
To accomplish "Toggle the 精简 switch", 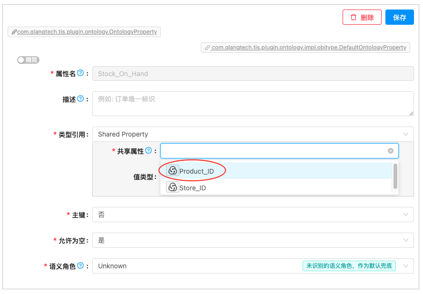I will point(29,60).
